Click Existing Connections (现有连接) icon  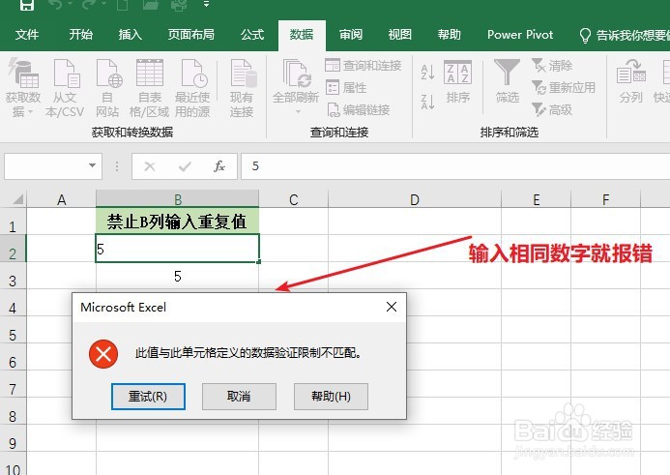point(243,74)
